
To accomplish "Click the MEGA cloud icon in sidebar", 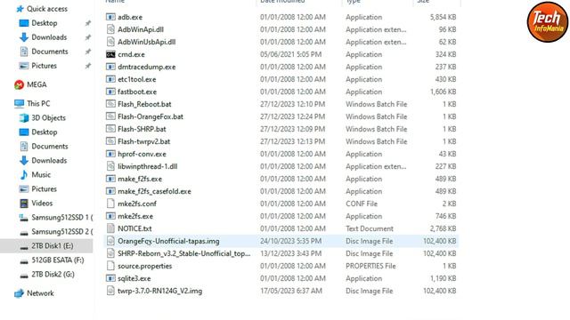I will (19, 84).
